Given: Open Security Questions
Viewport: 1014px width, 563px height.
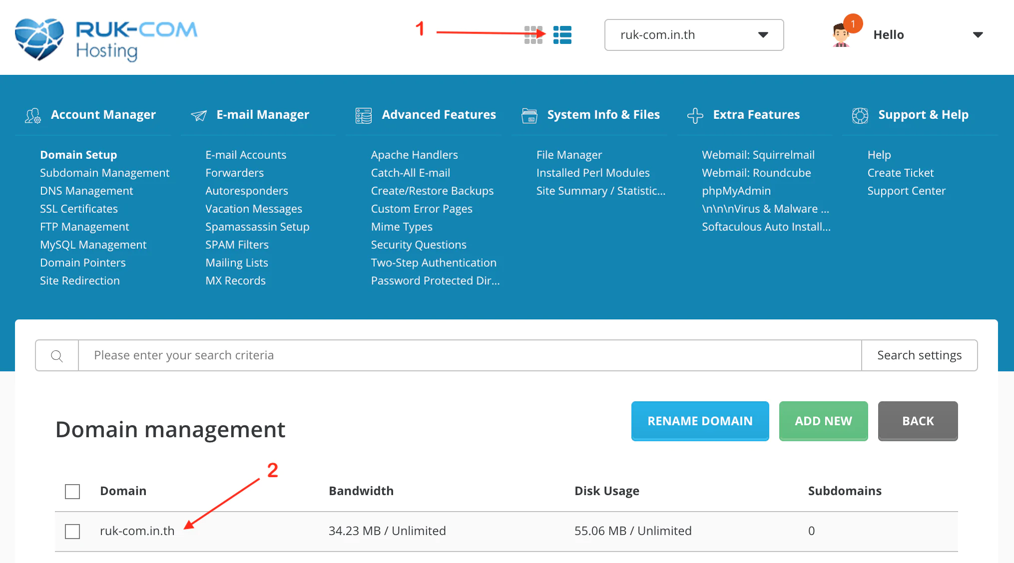Looking at the screenshot, I should (419, 245).
